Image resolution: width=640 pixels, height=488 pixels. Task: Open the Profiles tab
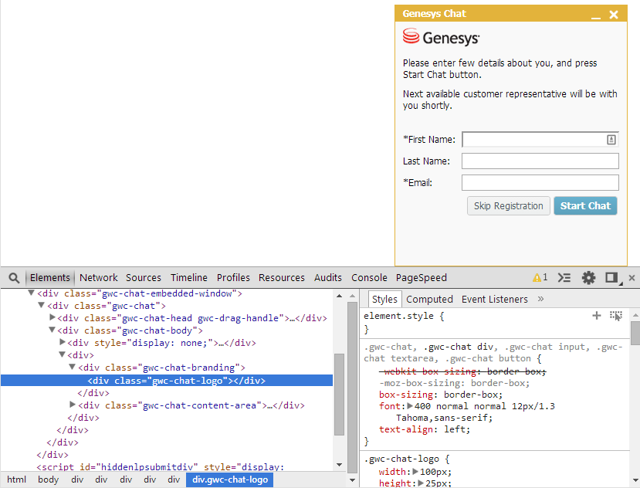[x=233, y=278]
